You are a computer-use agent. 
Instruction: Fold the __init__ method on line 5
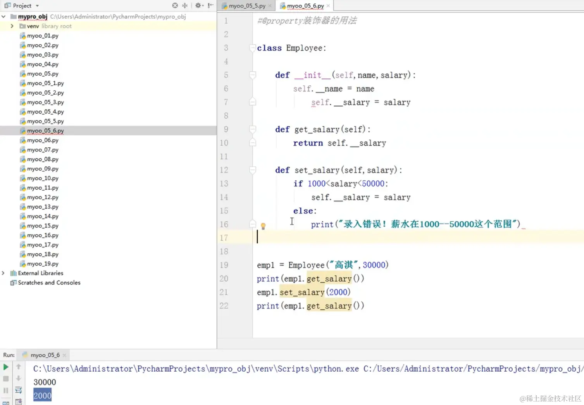coord(253,75)
